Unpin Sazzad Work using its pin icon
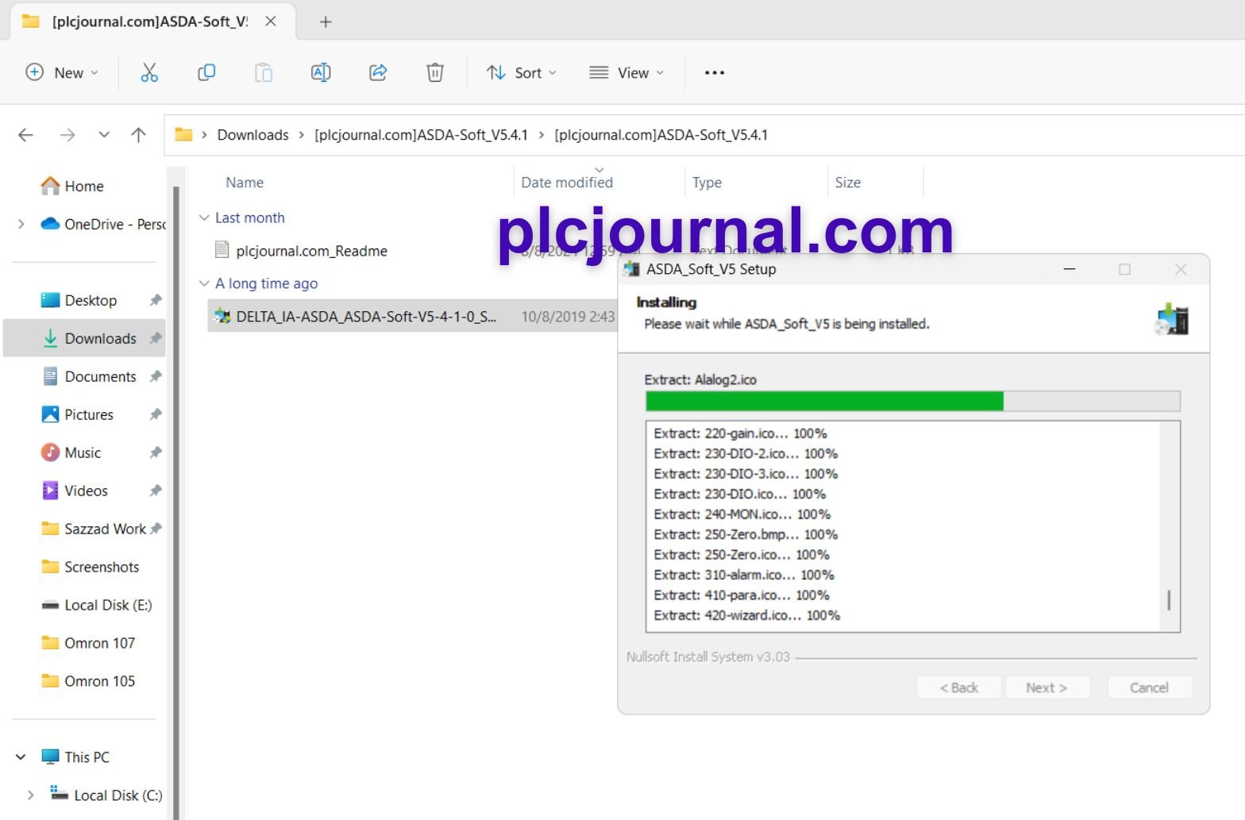1245x820 pixels. coord(156,529)
